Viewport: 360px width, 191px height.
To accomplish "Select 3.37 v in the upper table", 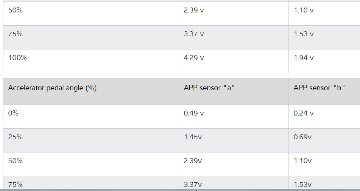I will coord(194,34).
